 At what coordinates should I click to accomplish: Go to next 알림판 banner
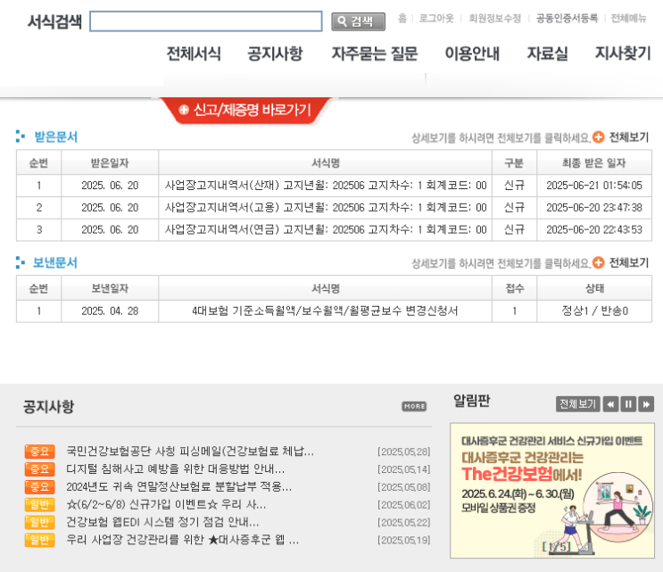click(x=646, y=404)
